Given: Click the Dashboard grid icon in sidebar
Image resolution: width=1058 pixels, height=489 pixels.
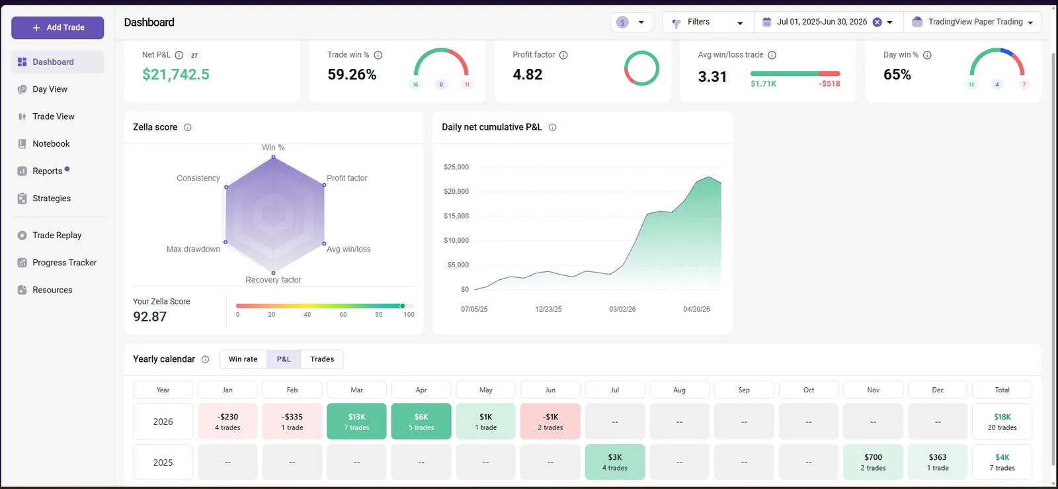Looking at the screenshot, I should tap(22, 62).
